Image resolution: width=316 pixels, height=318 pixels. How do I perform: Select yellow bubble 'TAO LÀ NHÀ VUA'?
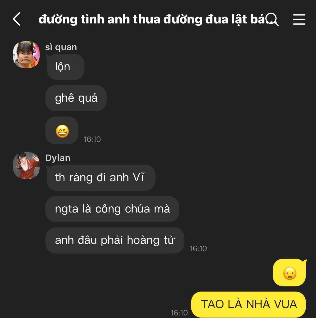(249, 304)
